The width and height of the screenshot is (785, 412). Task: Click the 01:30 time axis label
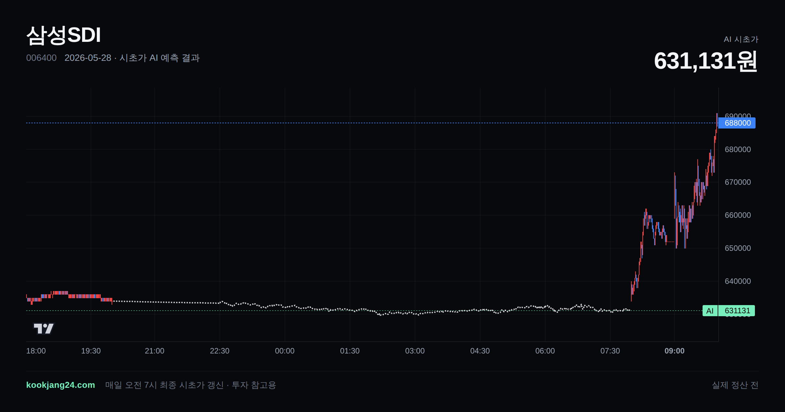click(x=350, y=351)
